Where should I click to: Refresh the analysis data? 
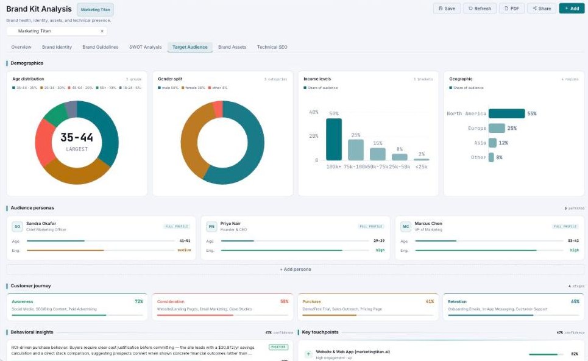click(480, 9)
